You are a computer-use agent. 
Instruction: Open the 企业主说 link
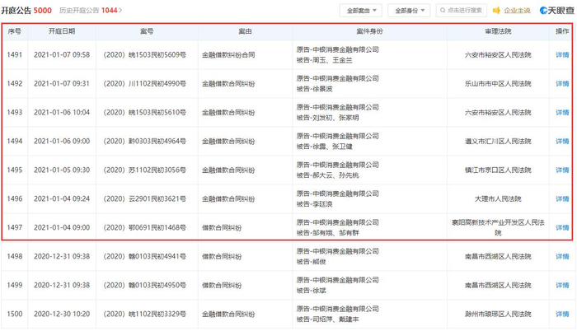tap(517, 11)
